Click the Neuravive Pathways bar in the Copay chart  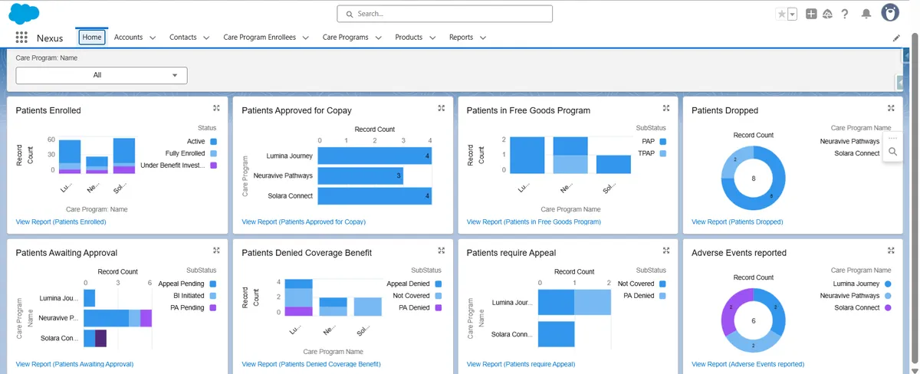coord(360,176)
